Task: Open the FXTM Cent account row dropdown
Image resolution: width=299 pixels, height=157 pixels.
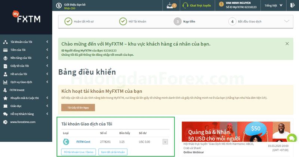Action: point(165,142)
